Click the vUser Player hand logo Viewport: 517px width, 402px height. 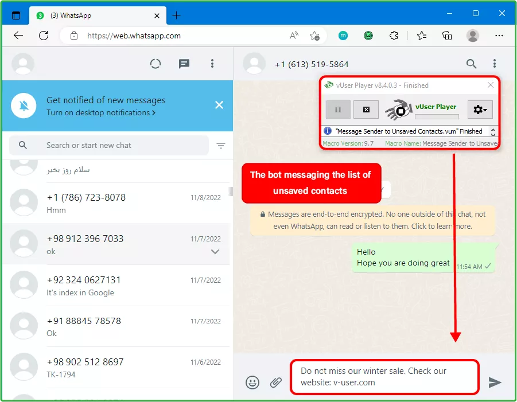tap(398, 109)
